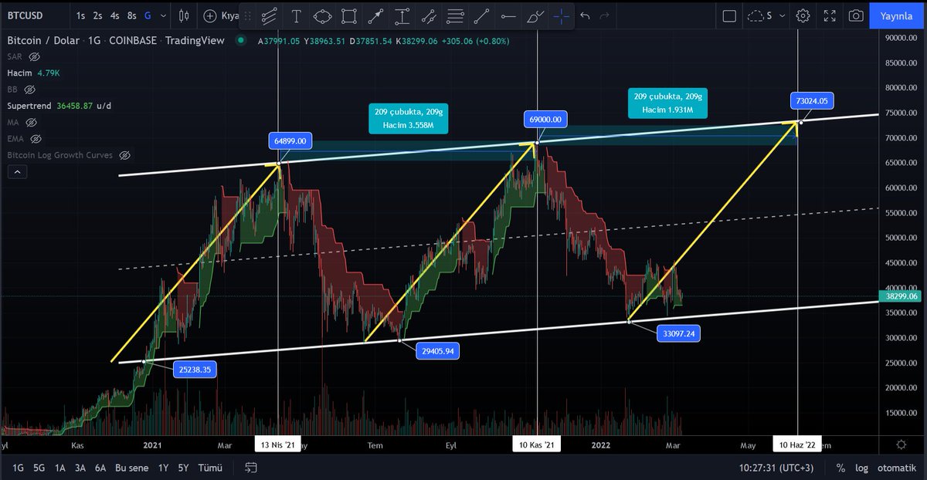Toggle percent scale on price axis

pyautogui.click(x=840, y=468)
